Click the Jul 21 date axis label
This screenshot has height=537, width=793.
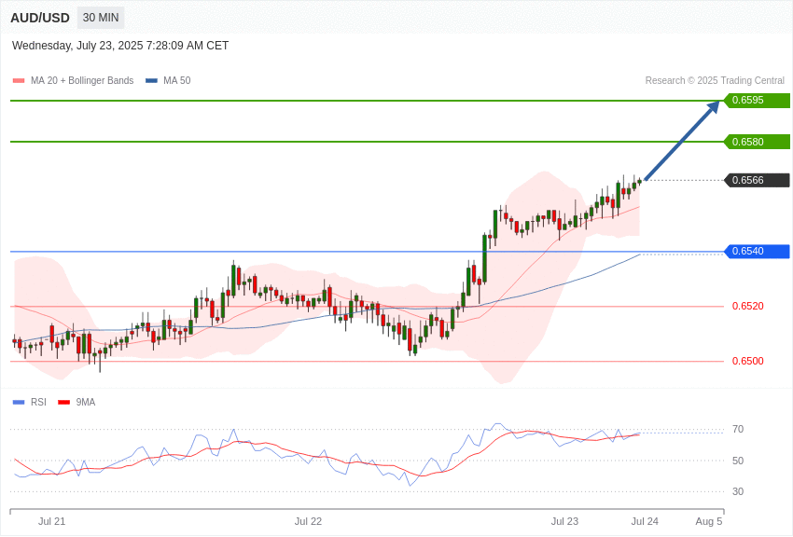tap(51, 522)
